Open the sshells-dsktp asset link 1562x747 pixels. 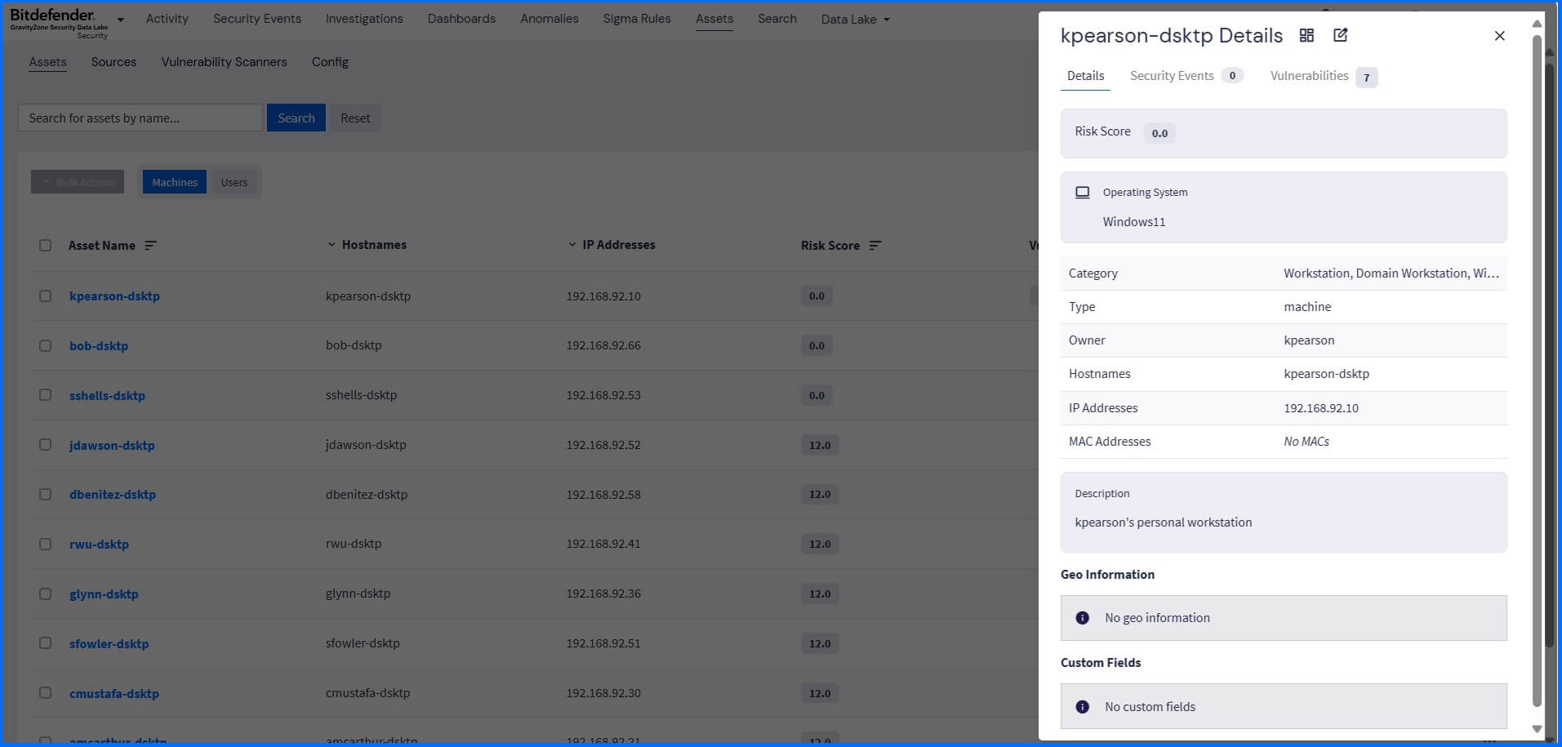coord(107,396)
